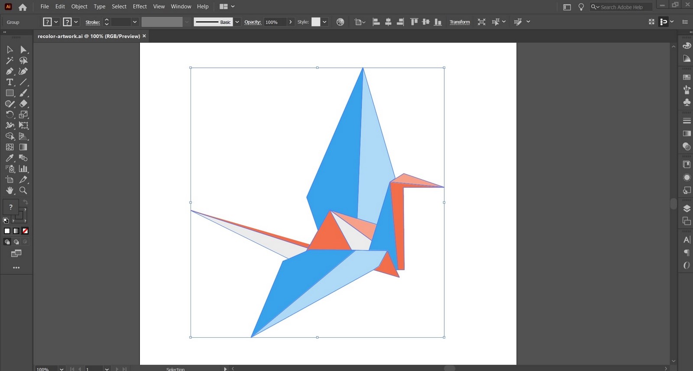Enable Draw Behind mode
Image resolution: width=693 pixels, height=371 pixels.
(16, 242)
